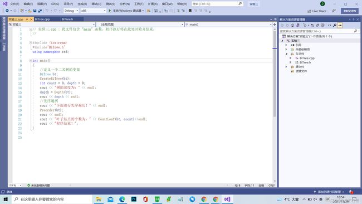Toggle pin on the 实验三.cpp tab
The width and height of the screenshot is (362, 204).
pyautogui.click(x=27, y=19)
